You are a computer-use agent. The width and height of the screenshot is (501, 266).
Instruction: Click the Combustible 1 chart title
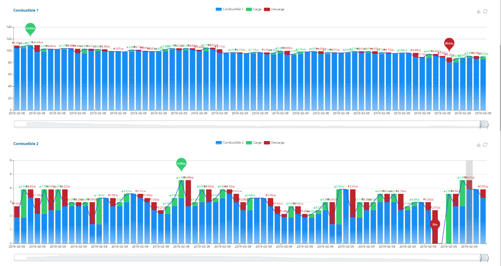click(x=26, y=10)
